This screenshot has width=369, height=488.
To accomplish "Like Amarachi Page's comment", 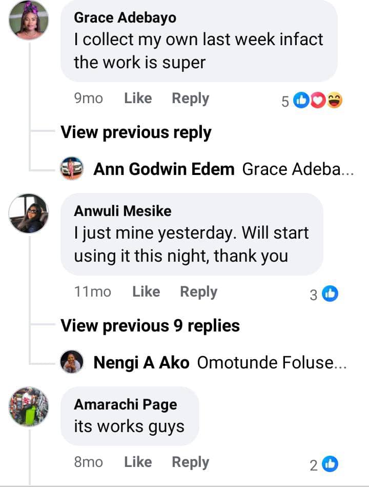I will [138, 462].
